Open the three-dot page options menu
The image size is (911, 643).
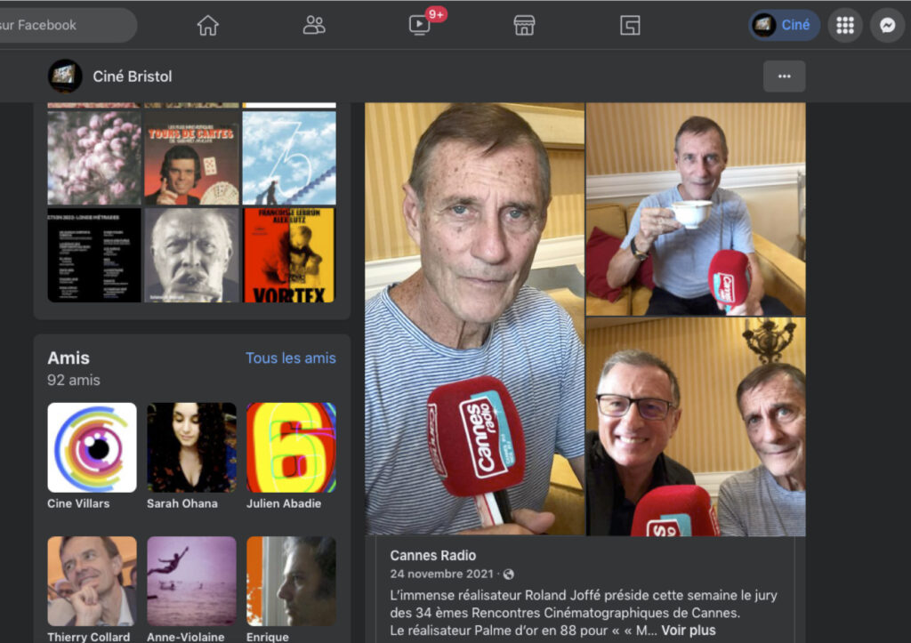point(784,76)
